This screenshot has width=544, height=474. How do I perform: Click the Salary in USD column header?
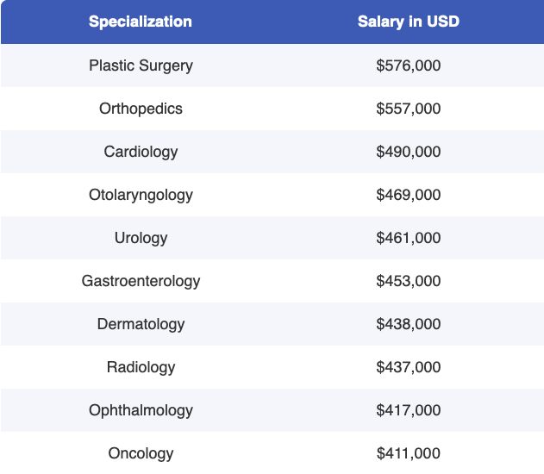tap(409, 22)
